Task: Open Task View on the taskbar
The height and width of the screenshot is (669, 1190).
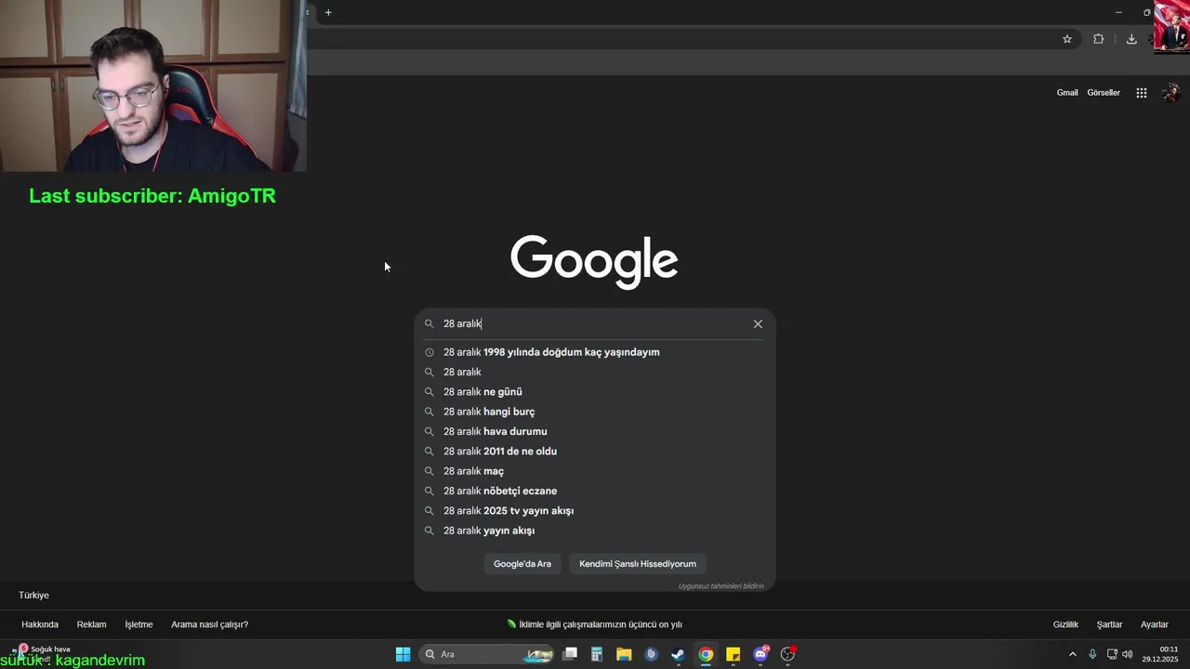Action: [571, 654]
